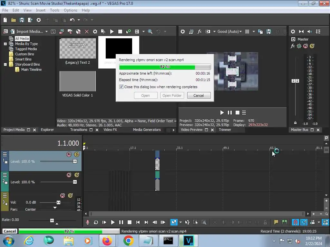Open the Undo history dropdown arrow

[79, 20]
